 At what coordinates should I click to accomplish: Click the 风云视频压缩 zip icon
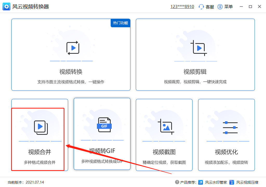click(231, 182)
